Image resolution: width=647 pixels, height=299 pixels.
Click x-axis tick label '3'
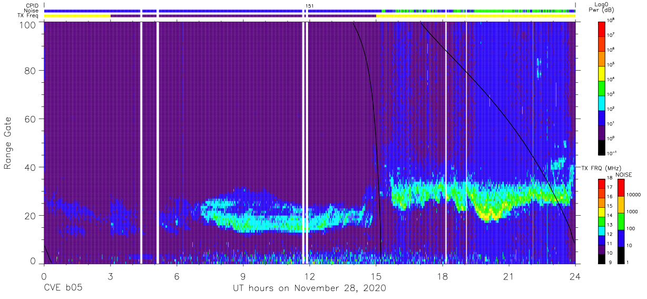pyautogui.click(x=110, y=276)
